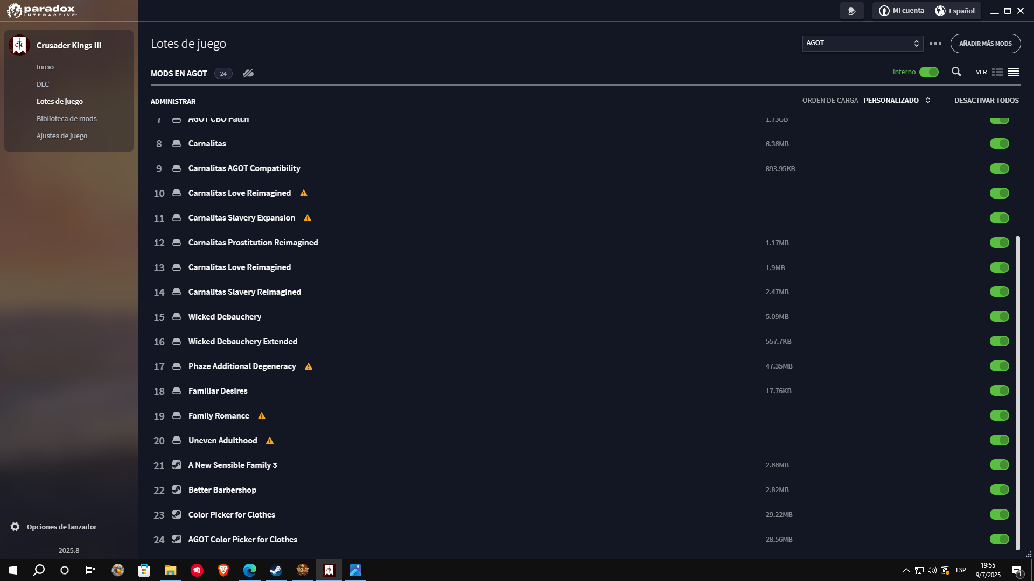Open the three-dots playset options menu
The image size is (1034, 581).
click(x=935, y=44)
